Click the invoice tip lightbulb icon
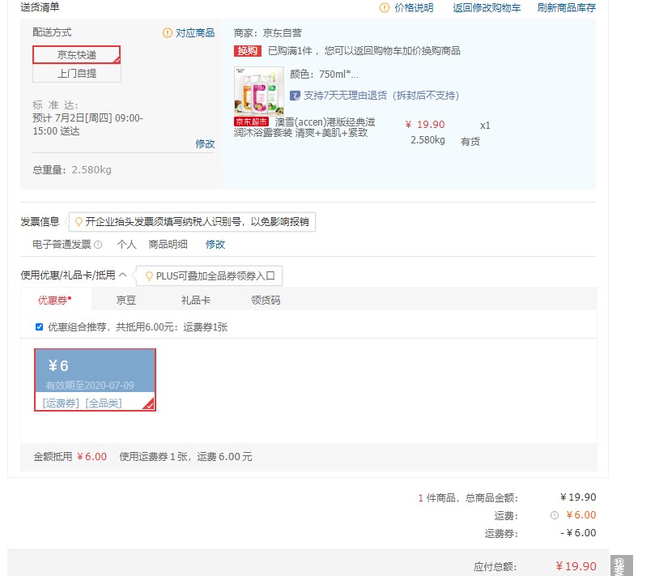 79,222
